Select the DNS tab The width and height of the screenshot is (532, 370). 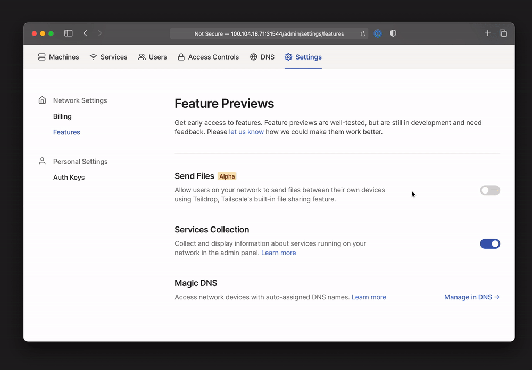pos(262,57)
